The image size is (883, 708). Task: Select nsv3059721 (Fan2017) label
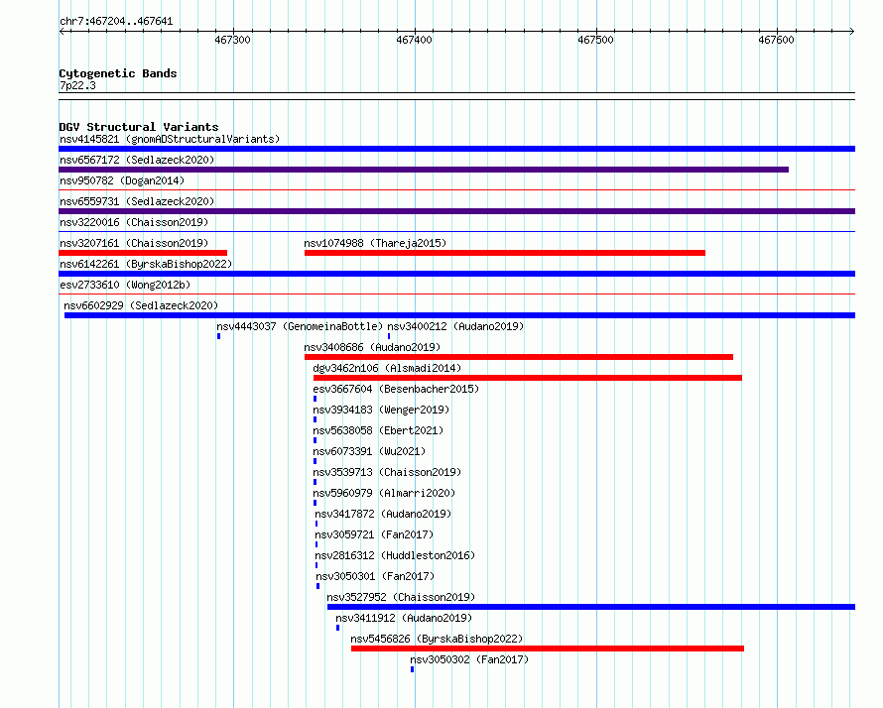coord(374,534)
